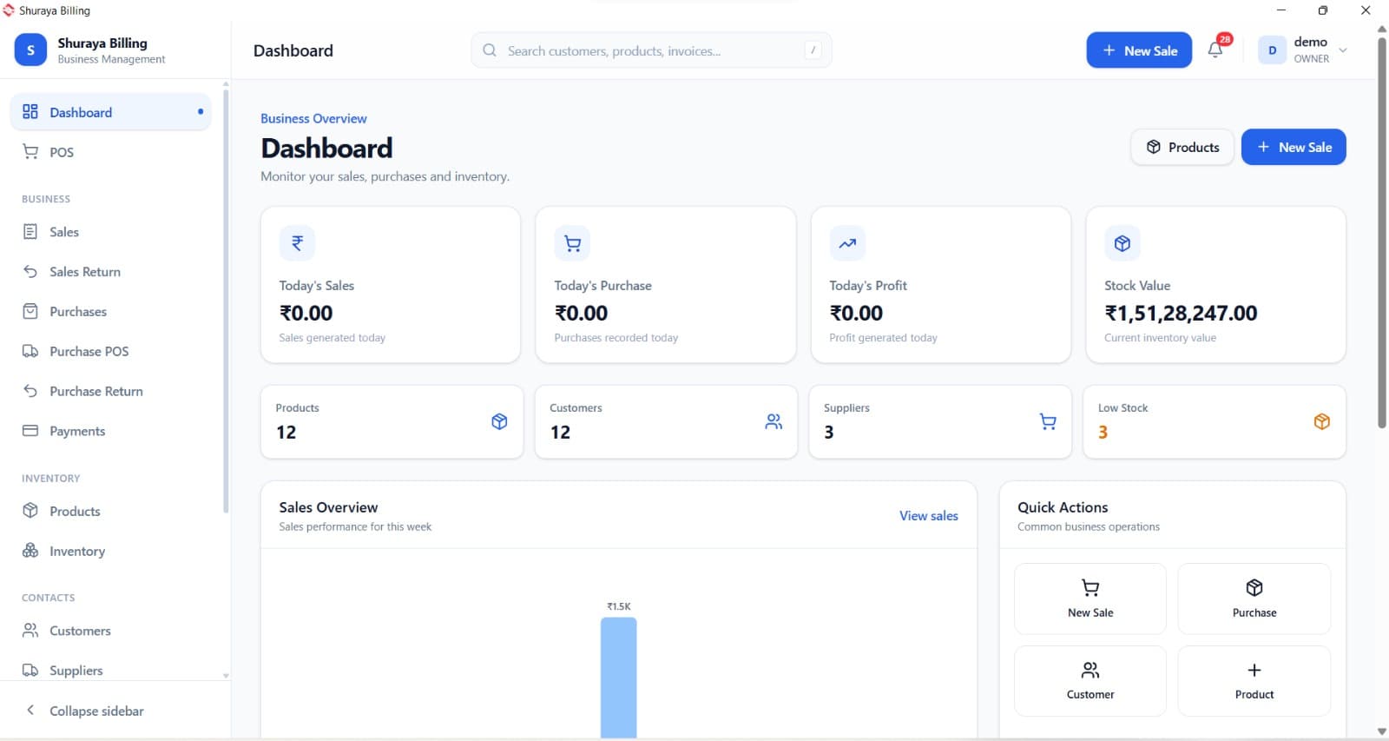This screenshot has height=741, width=1389.
Task: Expand the demo owner account dropdown chevron
Action: tap(1343, 50)
